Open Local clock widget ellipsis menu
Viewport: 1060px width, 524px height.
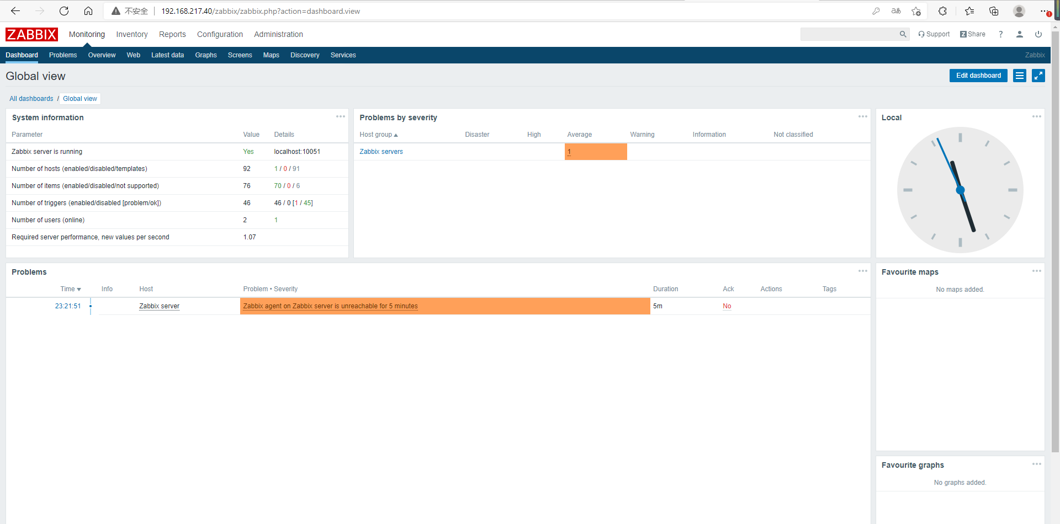1037,116
